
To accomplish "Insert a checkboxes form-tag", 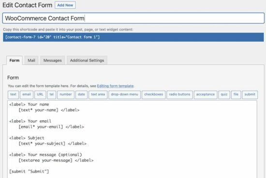I will pyautogui.click(x=153, y=94).
